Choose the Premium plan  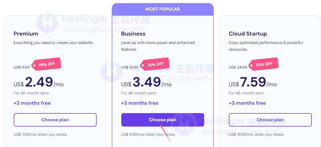tap(55, 120)
